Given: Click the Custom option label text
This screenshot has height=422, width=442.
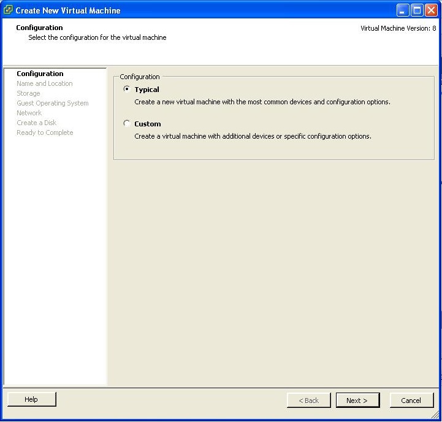Looking at the screenshot, I should pos(148,124).
